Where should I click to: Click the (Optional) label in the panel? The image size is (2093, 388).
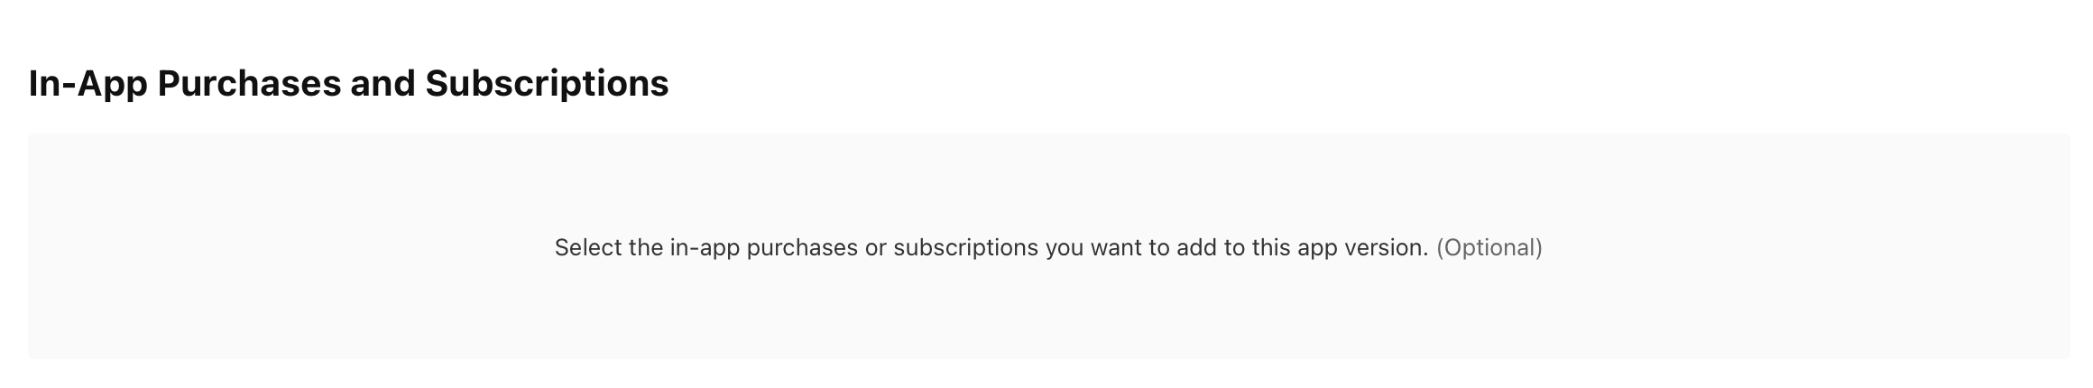(1489, 247)
